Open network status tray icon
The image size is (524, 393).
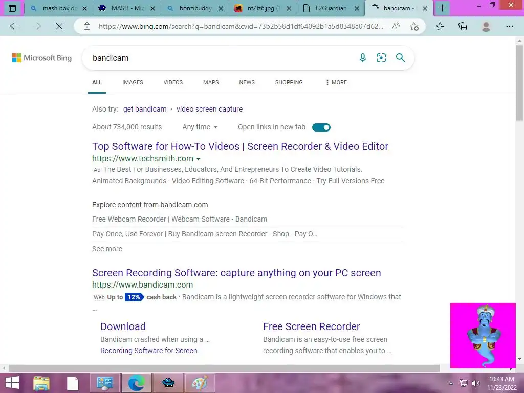[463, 383]
